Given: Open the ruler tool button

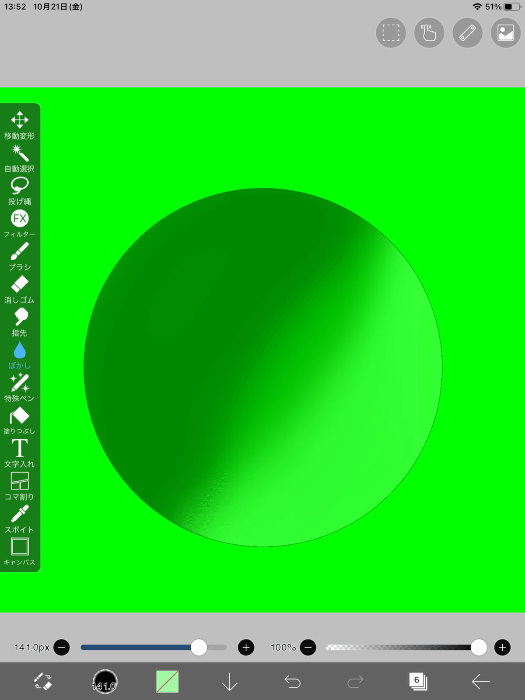Looking at the screenshot, I should tap(467, 33).
